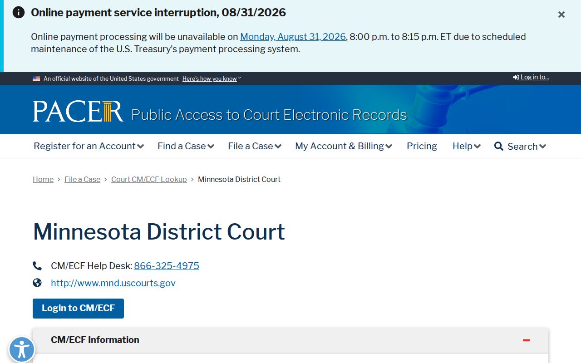Expand the File a Case menu
The height and width of the screenshot is (363, 581).
point(255,146)
